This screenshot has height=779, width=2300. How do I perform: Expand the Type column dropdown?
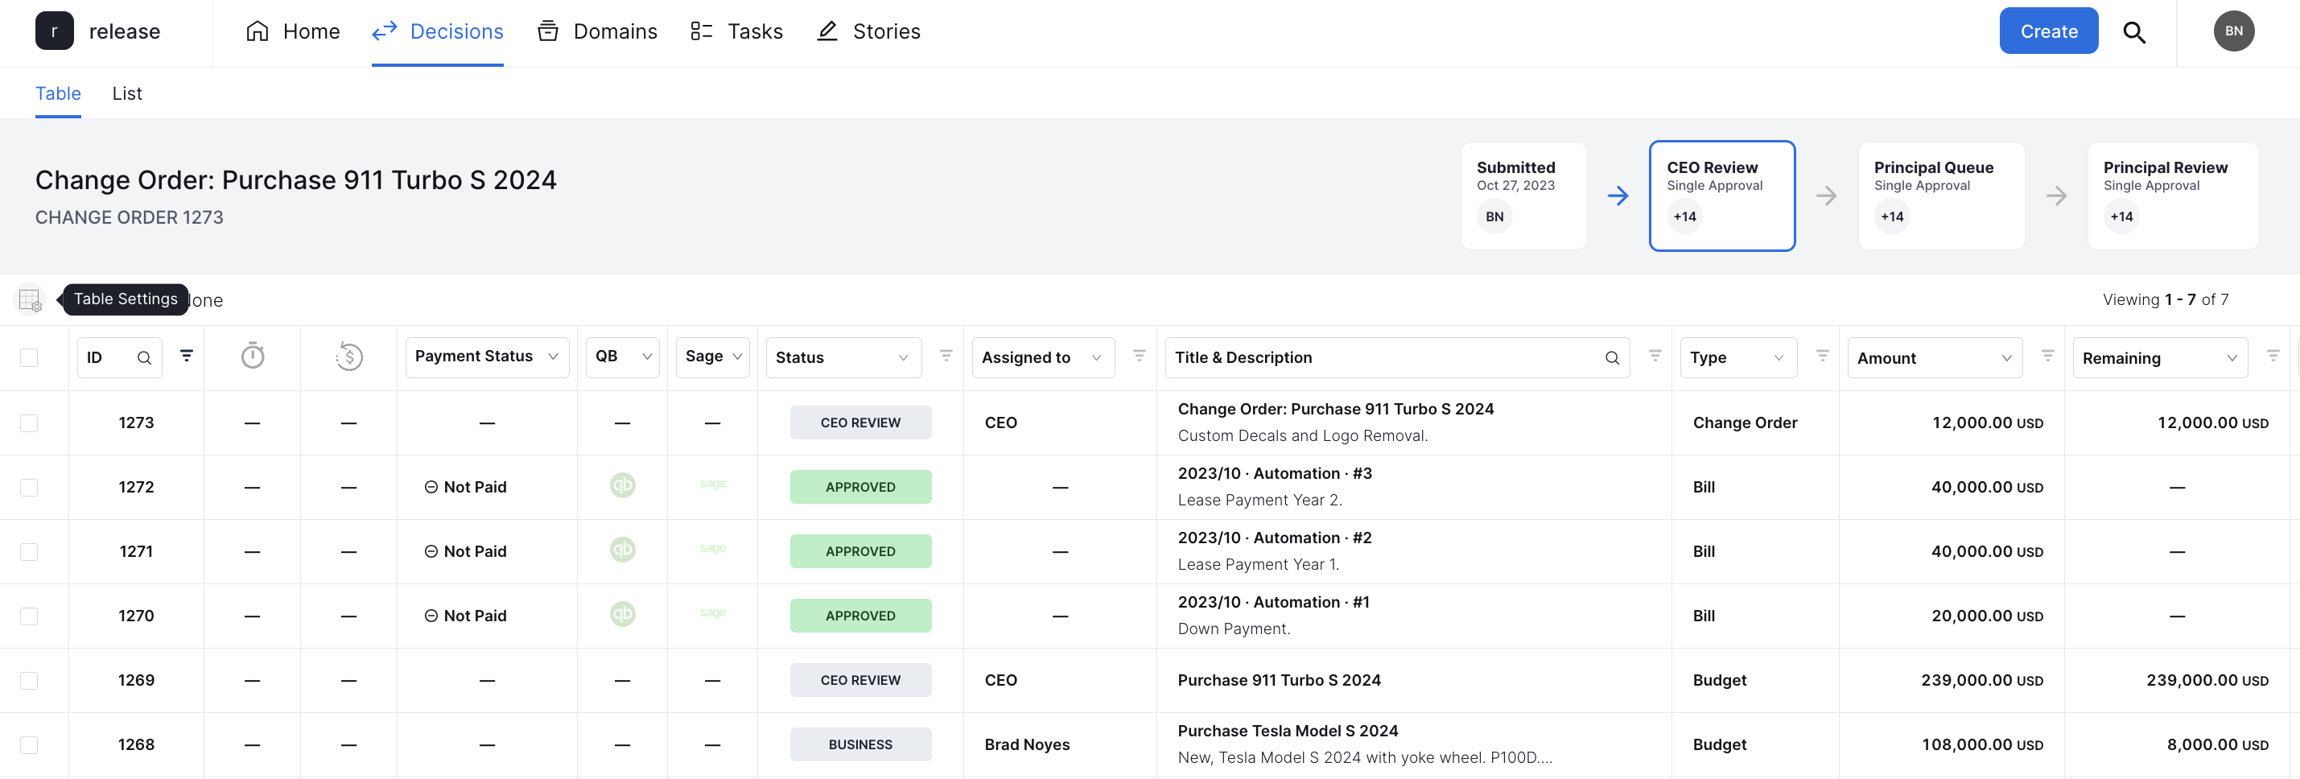point(1737,357)
